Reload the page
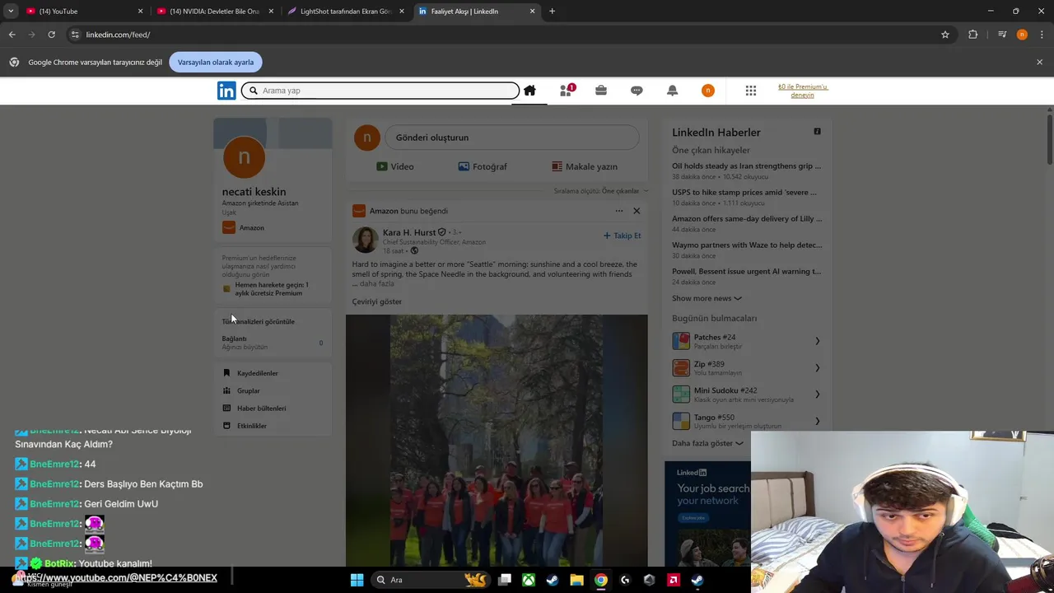This screenshot has height=593, width=1054. click(51, 35)
